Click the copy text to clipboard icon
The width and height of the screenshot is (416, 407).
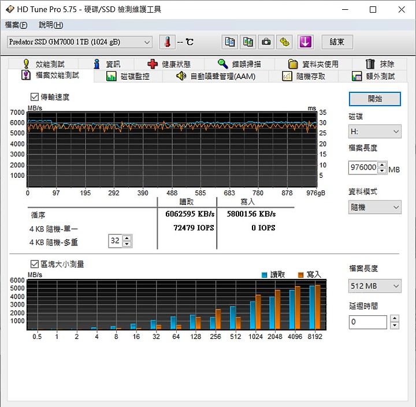[x=229, y=42]
